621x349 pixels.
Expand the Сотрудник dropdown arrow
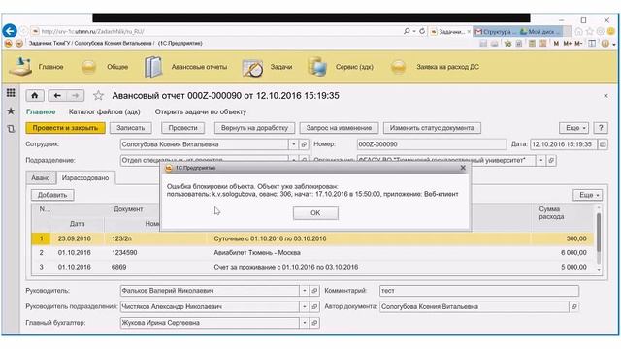pos(294,144)
